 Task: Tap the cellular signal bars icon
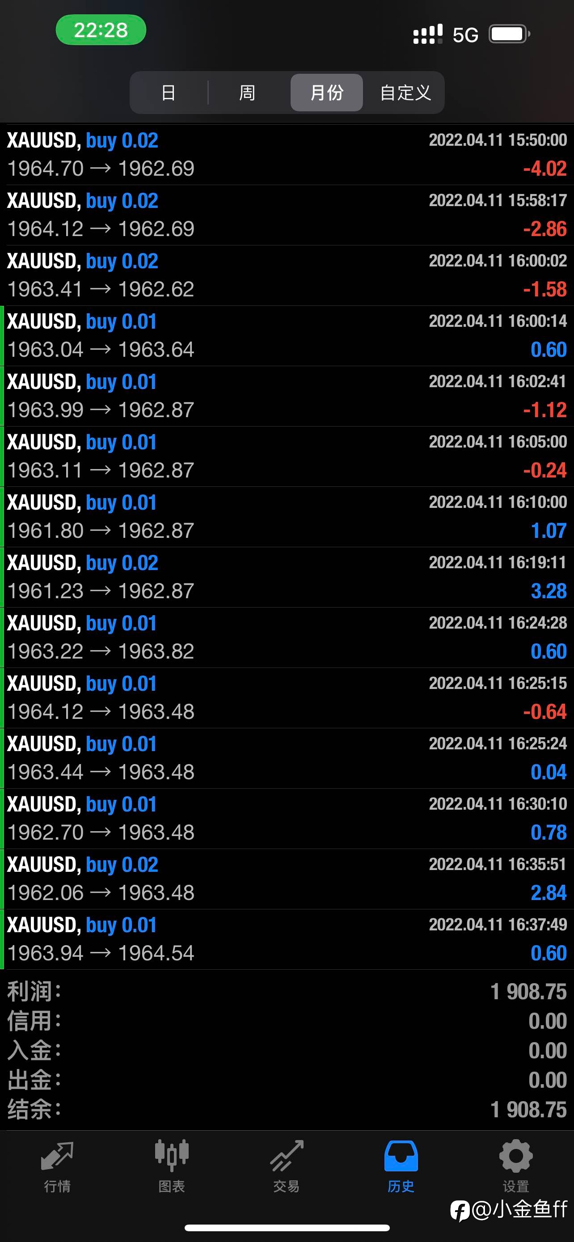coord(427,34)
